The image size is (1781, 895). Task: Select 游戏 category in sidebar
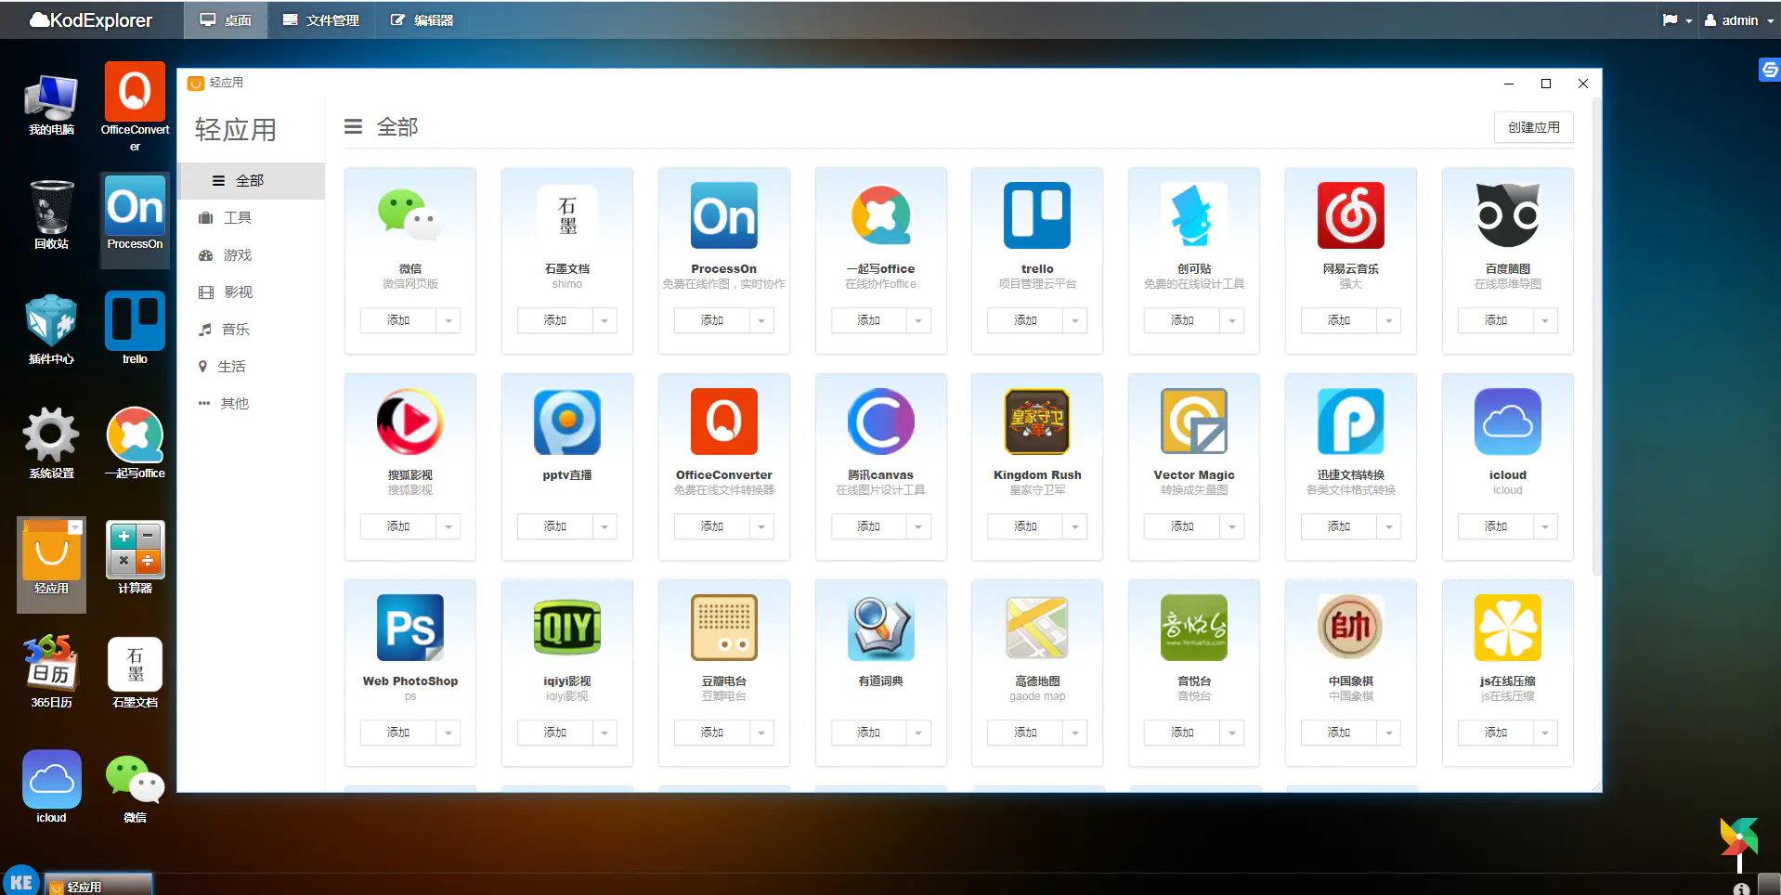click(x=237, y=254)
